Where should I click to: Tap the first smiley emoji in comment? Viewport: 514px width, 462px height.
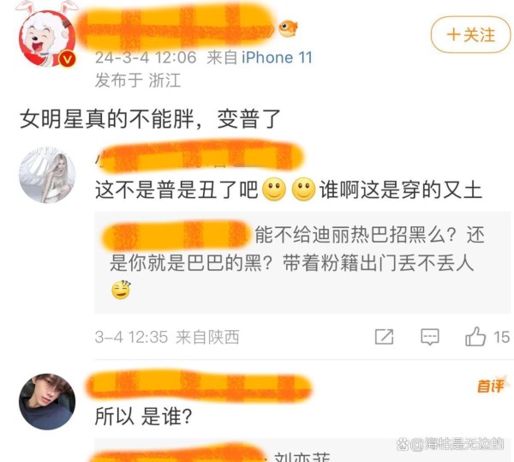coord(274,189)
